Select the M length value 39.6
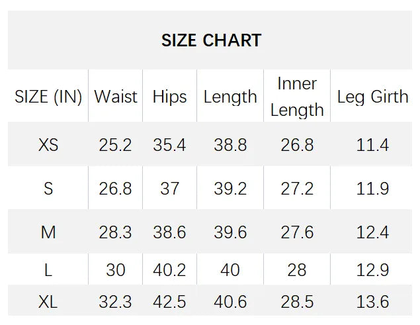The image size is (420, 325). (x=230, y=232)
